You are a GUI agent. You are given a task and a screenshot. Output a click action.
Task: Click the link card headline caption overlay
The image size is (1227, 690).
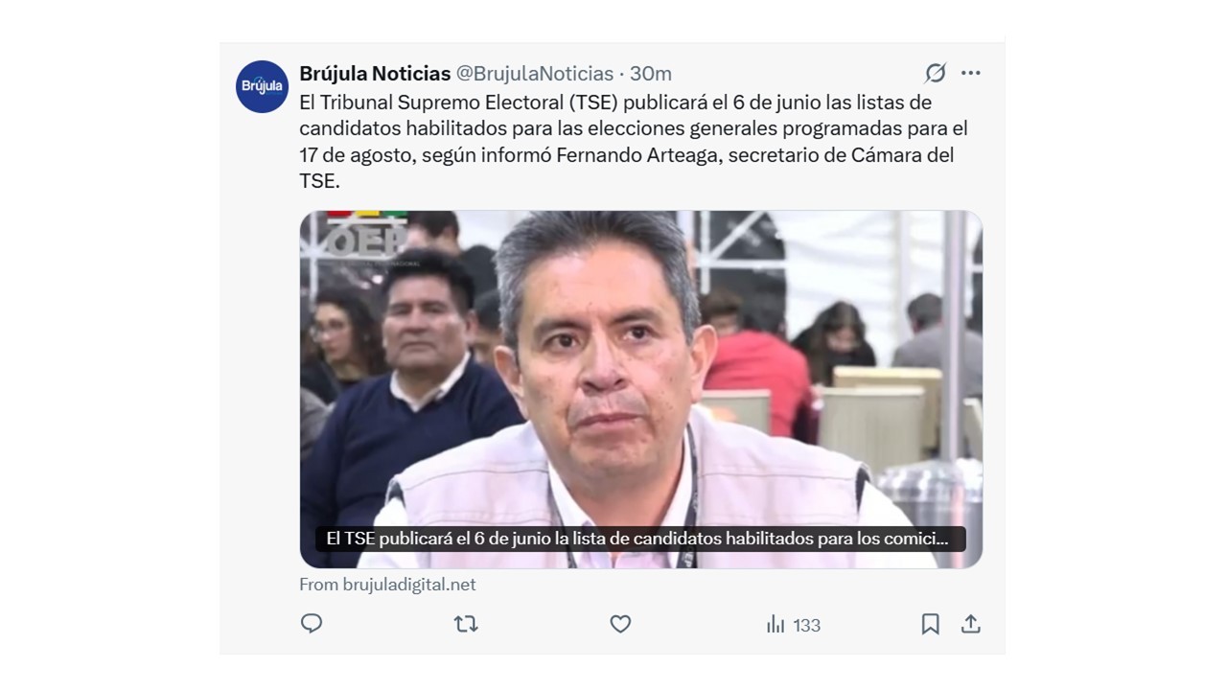(640, 539)
